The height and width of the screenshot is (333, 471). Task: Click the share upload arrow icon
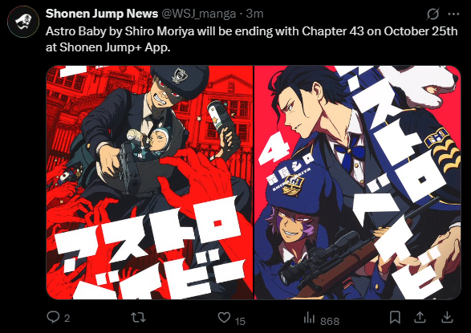(x=420, y=317)
